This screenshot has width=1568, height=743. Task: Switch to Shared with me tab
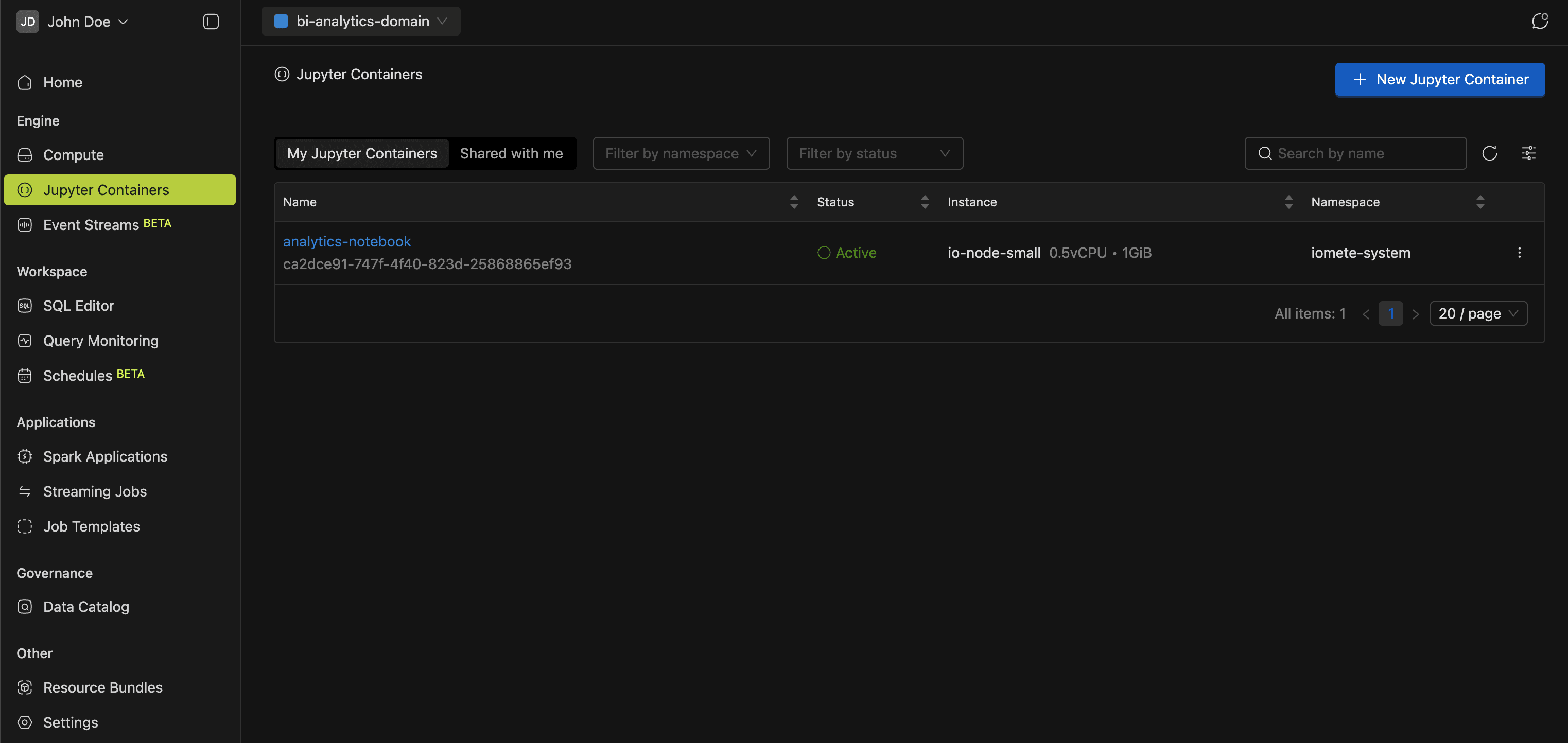[511, 153]
